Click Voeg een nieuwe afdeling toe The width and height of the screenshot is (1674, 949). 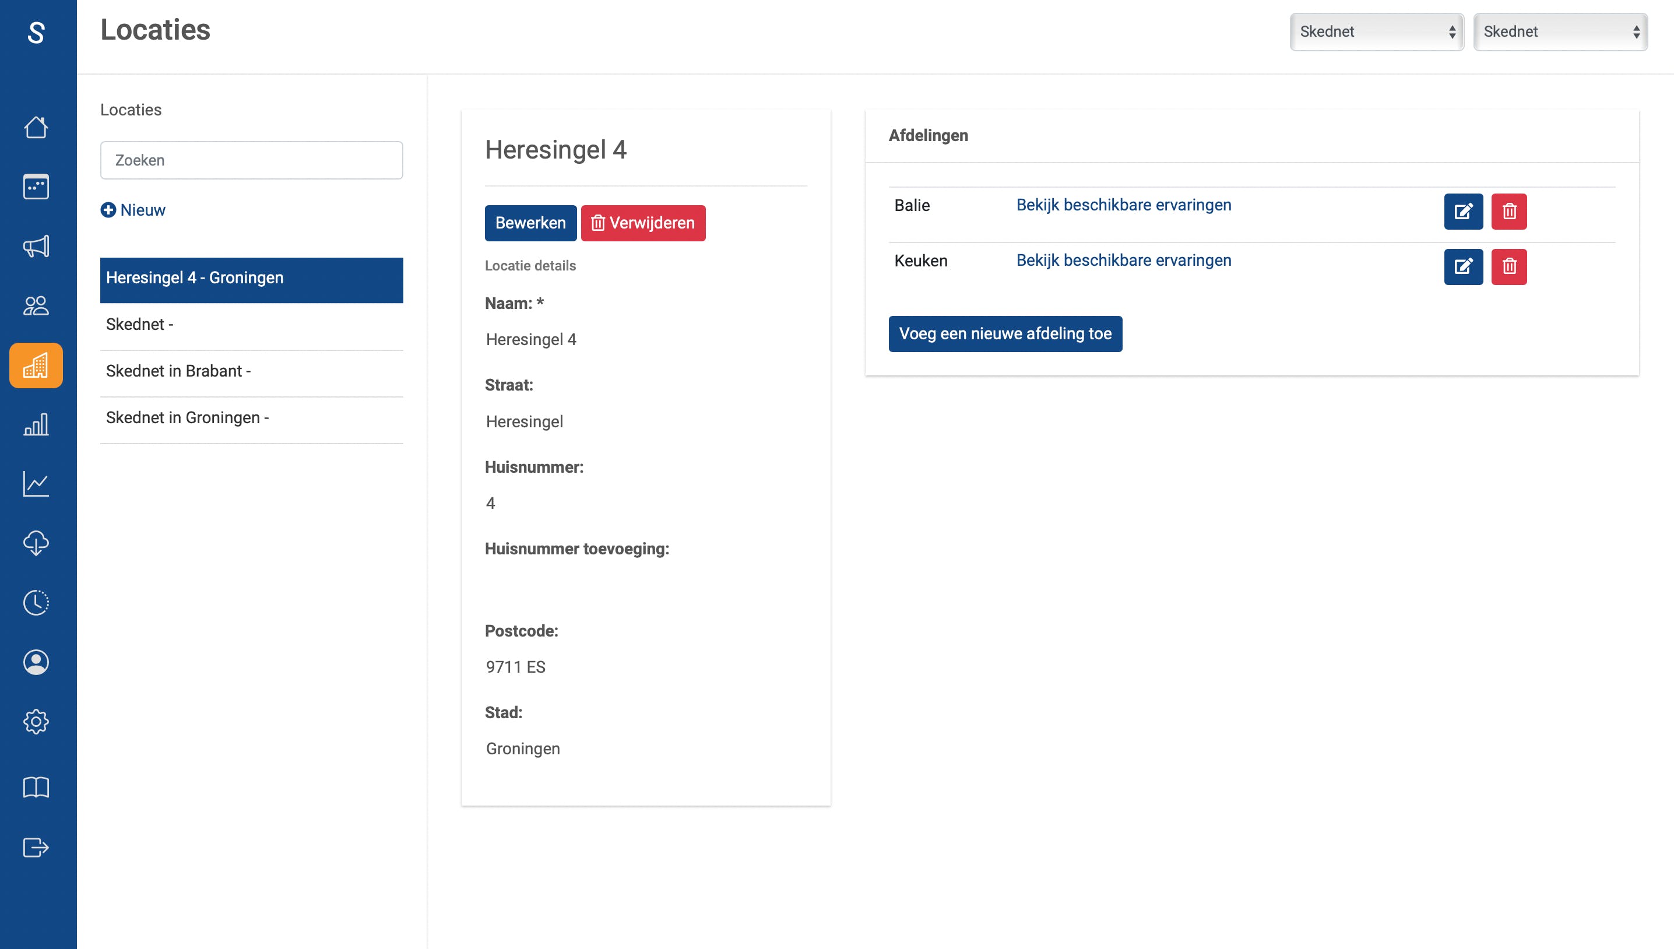[1005, 333]
